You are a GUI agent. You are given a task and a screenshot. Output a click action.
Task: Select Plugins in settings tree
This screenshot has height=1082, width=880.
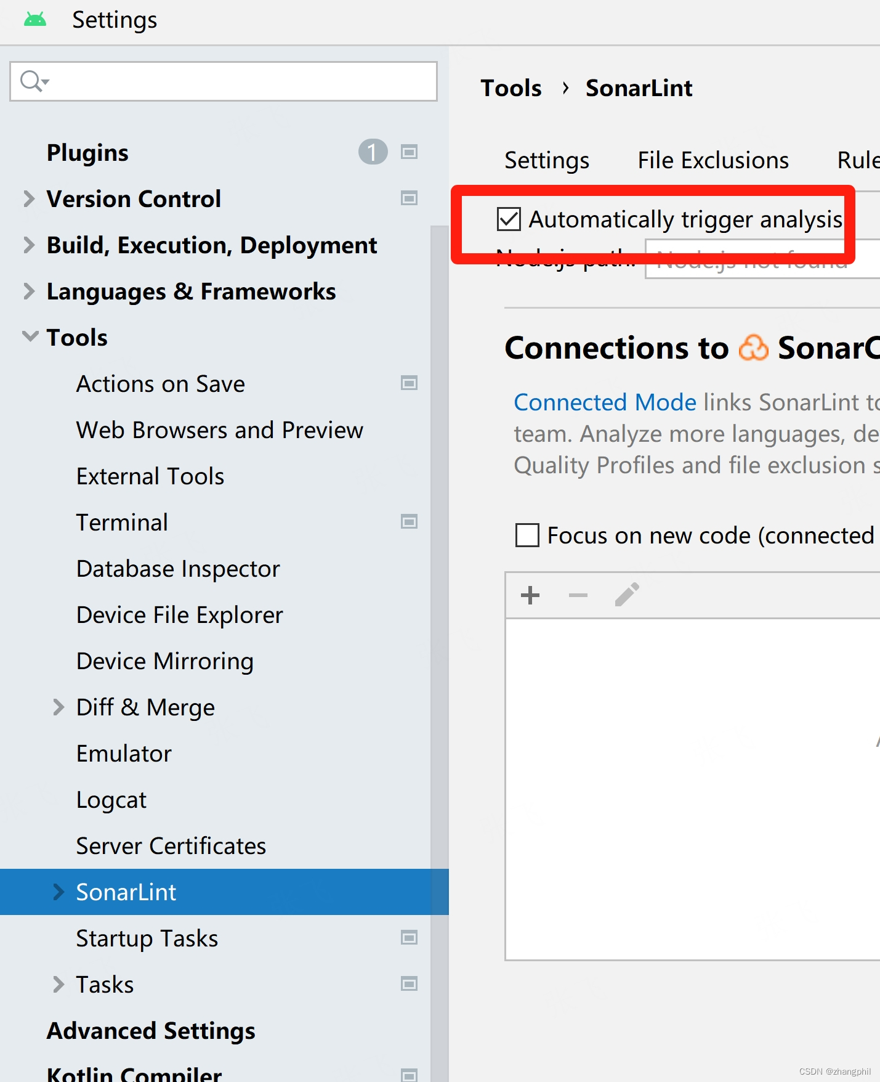click(x=87, y=153)
